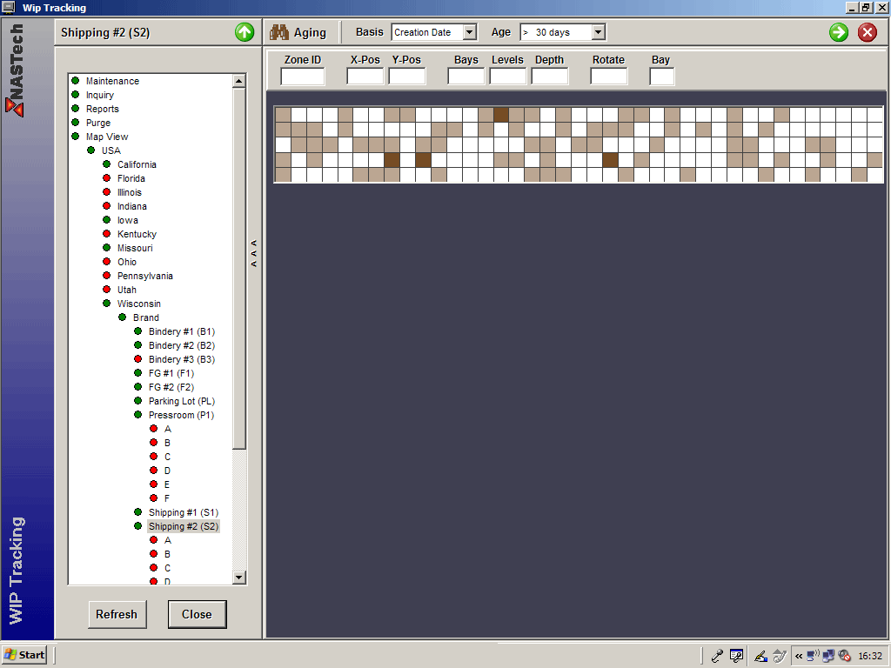Click the green dot beside Wisconsin

click(x=106, y=304)
